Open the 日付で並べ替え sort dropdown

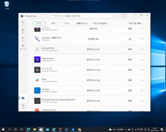[136, 23]
